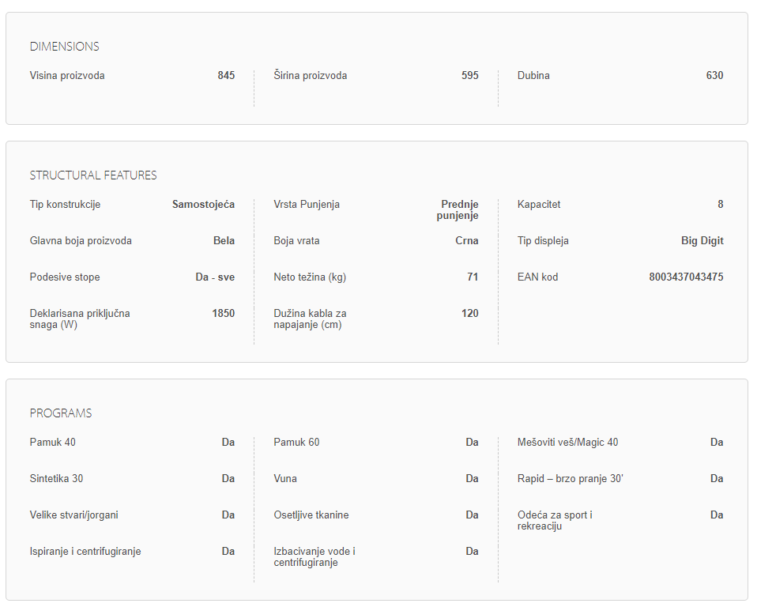Select the Tip konstrukcije label
Screen dimensions: 757x607
[65, 205]
